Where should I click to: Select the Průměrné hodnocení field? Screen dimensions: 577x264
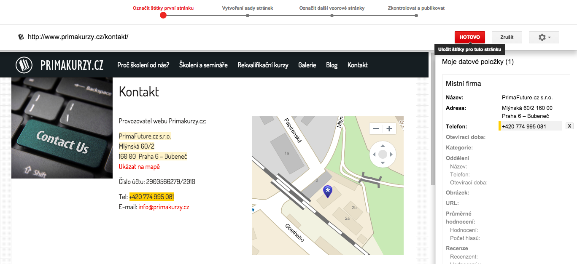pos(461,218)
